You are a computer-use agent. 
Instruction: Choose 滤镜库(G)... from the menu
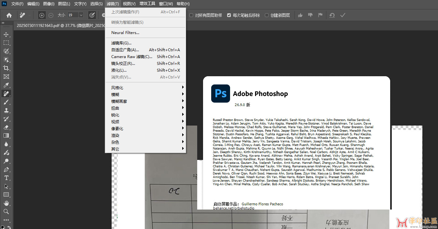[x=145, y=43]
